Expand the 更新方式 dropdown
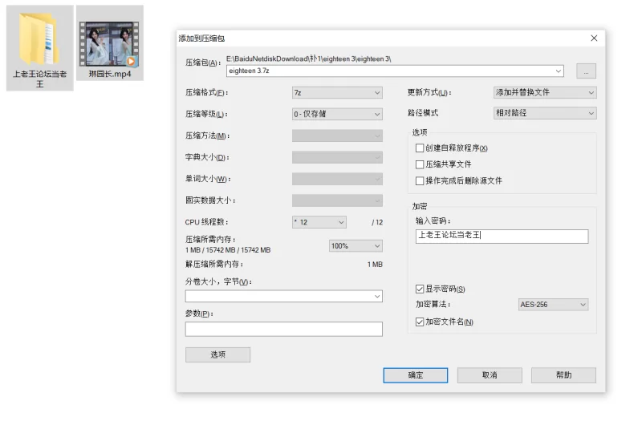Viewport: 642px width, 433px height. click(x=544, y=92)
